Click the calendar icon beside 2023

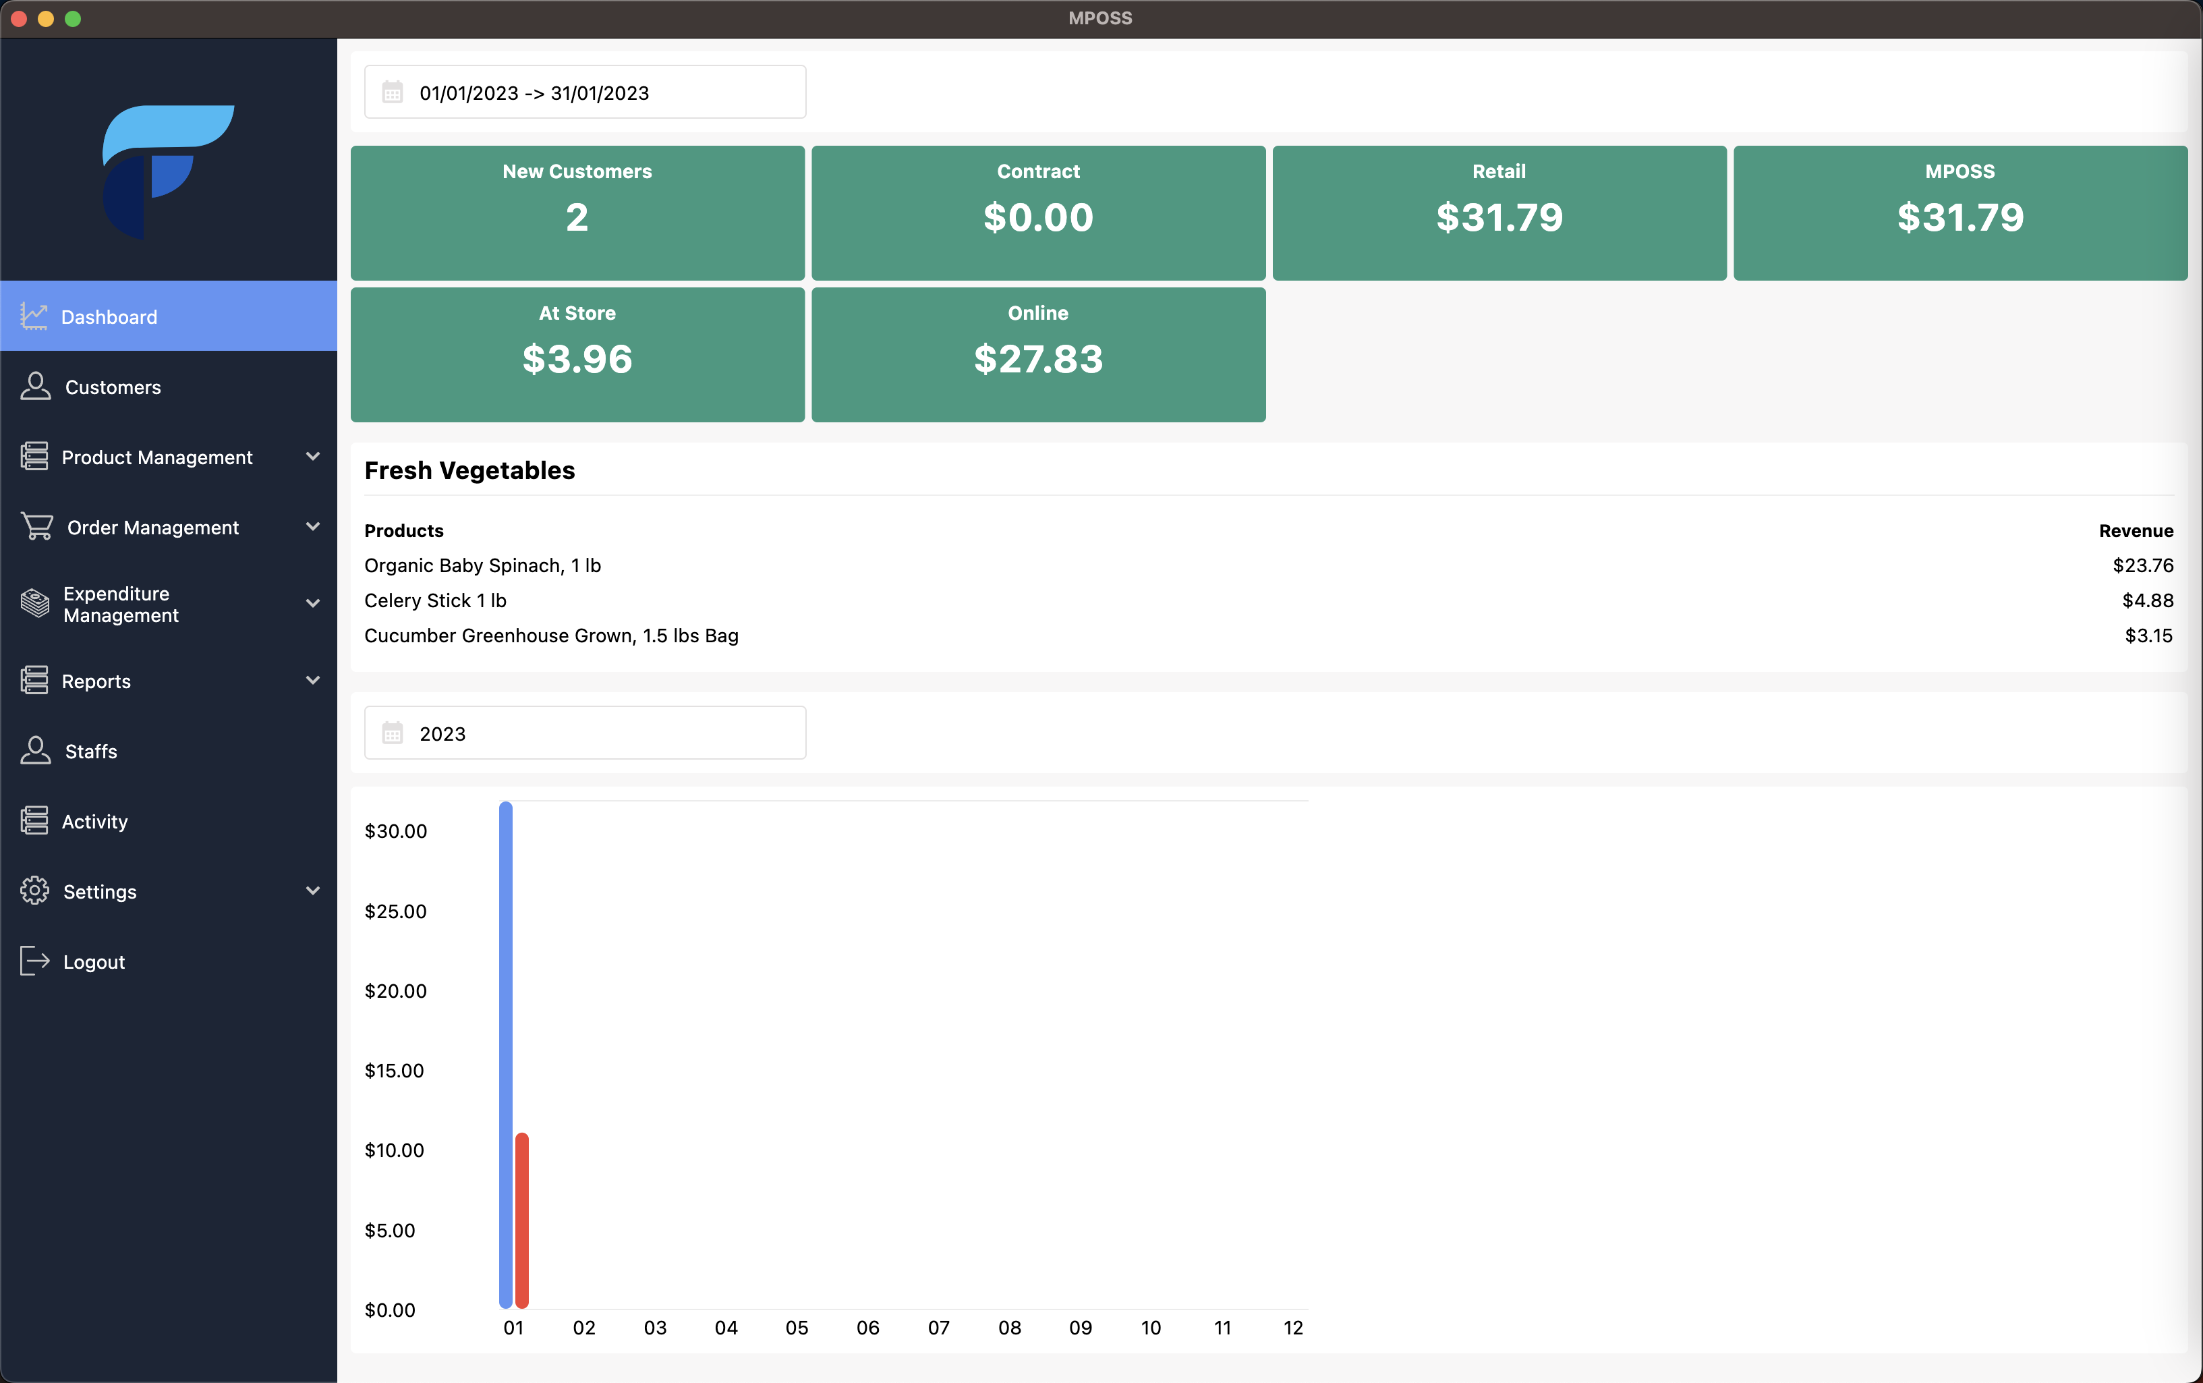coord(393,733)
